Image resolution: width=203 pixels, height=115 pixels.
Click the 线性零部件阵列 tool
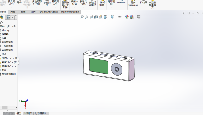37,3
